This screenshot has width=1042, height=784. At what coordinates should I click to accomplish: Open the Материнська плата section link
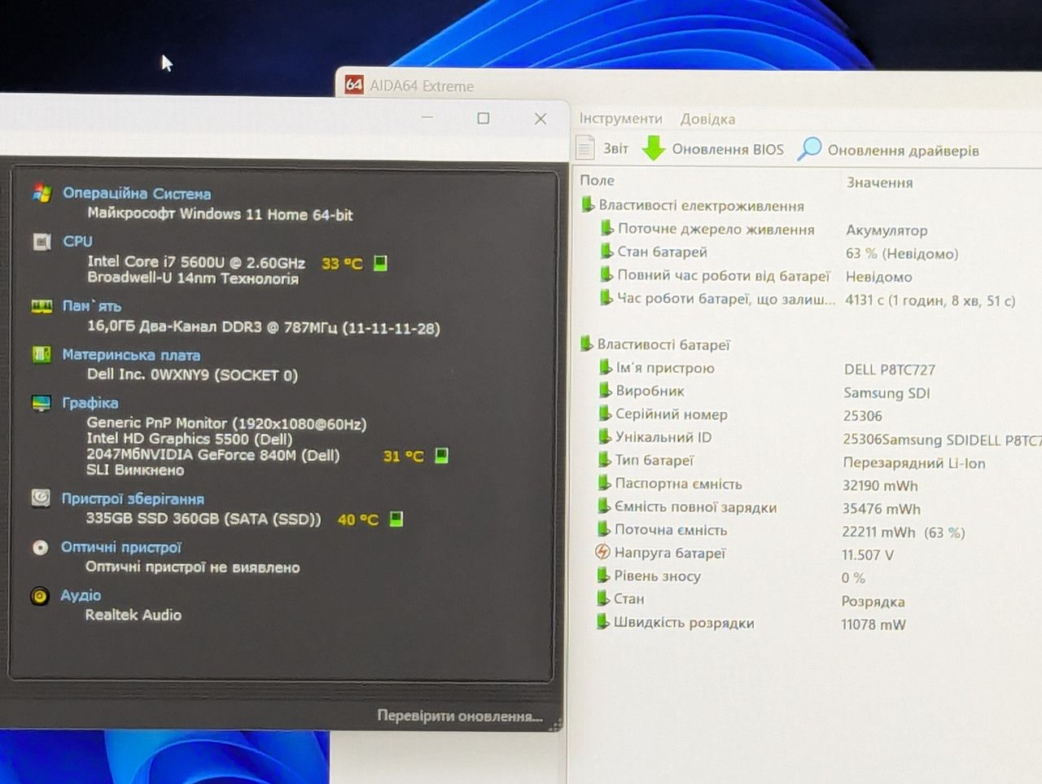(131, 355)
